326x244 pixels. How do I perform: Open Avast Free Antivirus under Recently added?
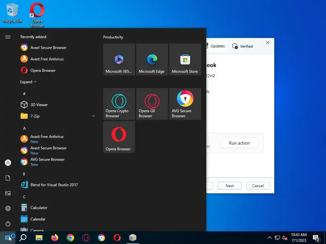58,59
